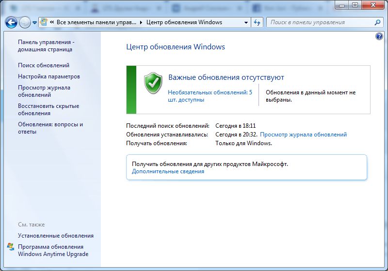Open "Необязательных обновлений: 5 шт. доступны"
The image size is (388, 271).
210,96
